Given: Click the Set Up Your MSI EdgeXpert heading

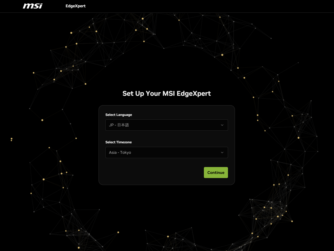Looking at the screenshot, I should point(166,94).
